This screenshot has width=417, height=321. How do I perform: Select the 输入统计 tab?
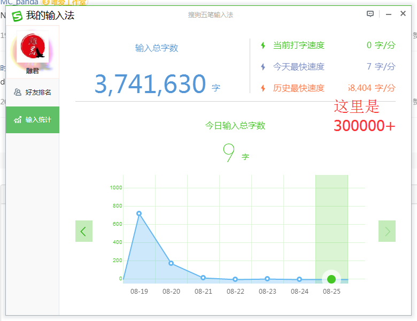(x=33, y=120)
